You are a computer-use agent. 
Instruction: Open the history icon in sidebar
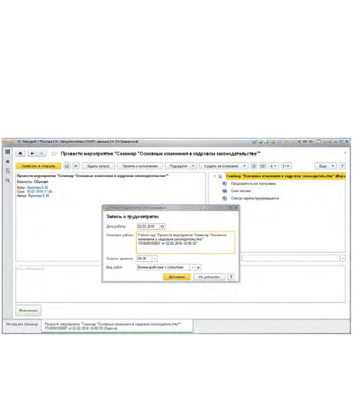[8, 171]
